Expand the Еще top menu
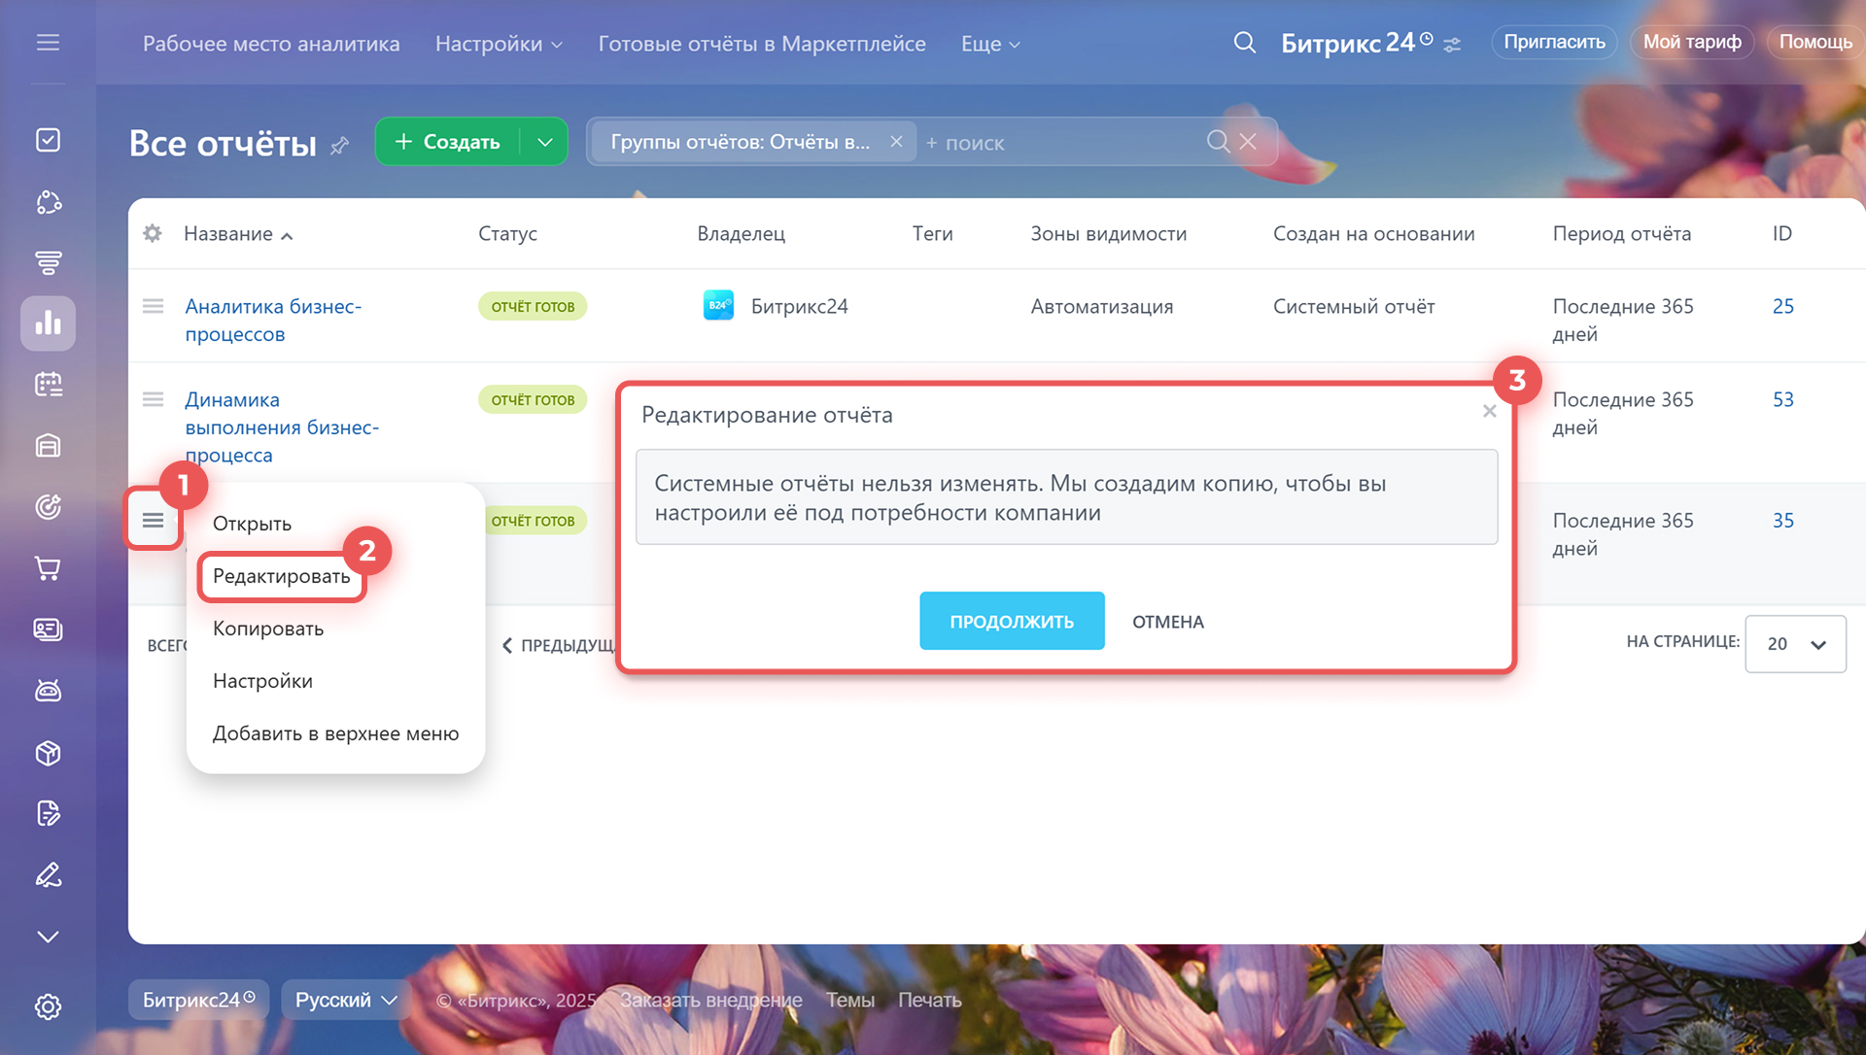The width and height of the screenshot is (1866, 1055). (x=990, y=44)
